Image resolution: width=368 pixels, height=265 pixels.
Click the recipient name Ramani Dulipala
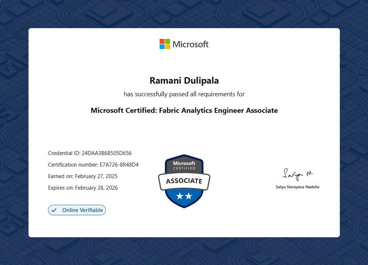[x=184, y=81]
